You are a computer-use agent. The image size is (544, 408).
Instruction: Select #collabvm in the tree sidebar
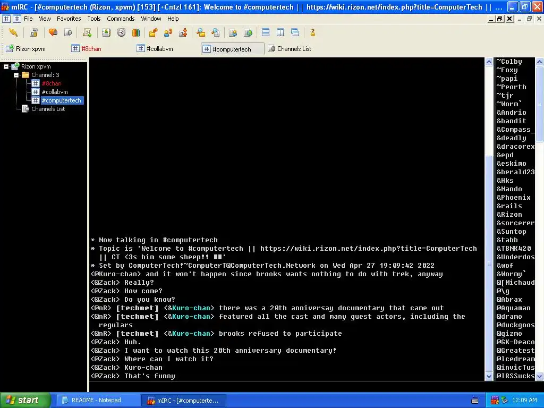pos(55,92)
